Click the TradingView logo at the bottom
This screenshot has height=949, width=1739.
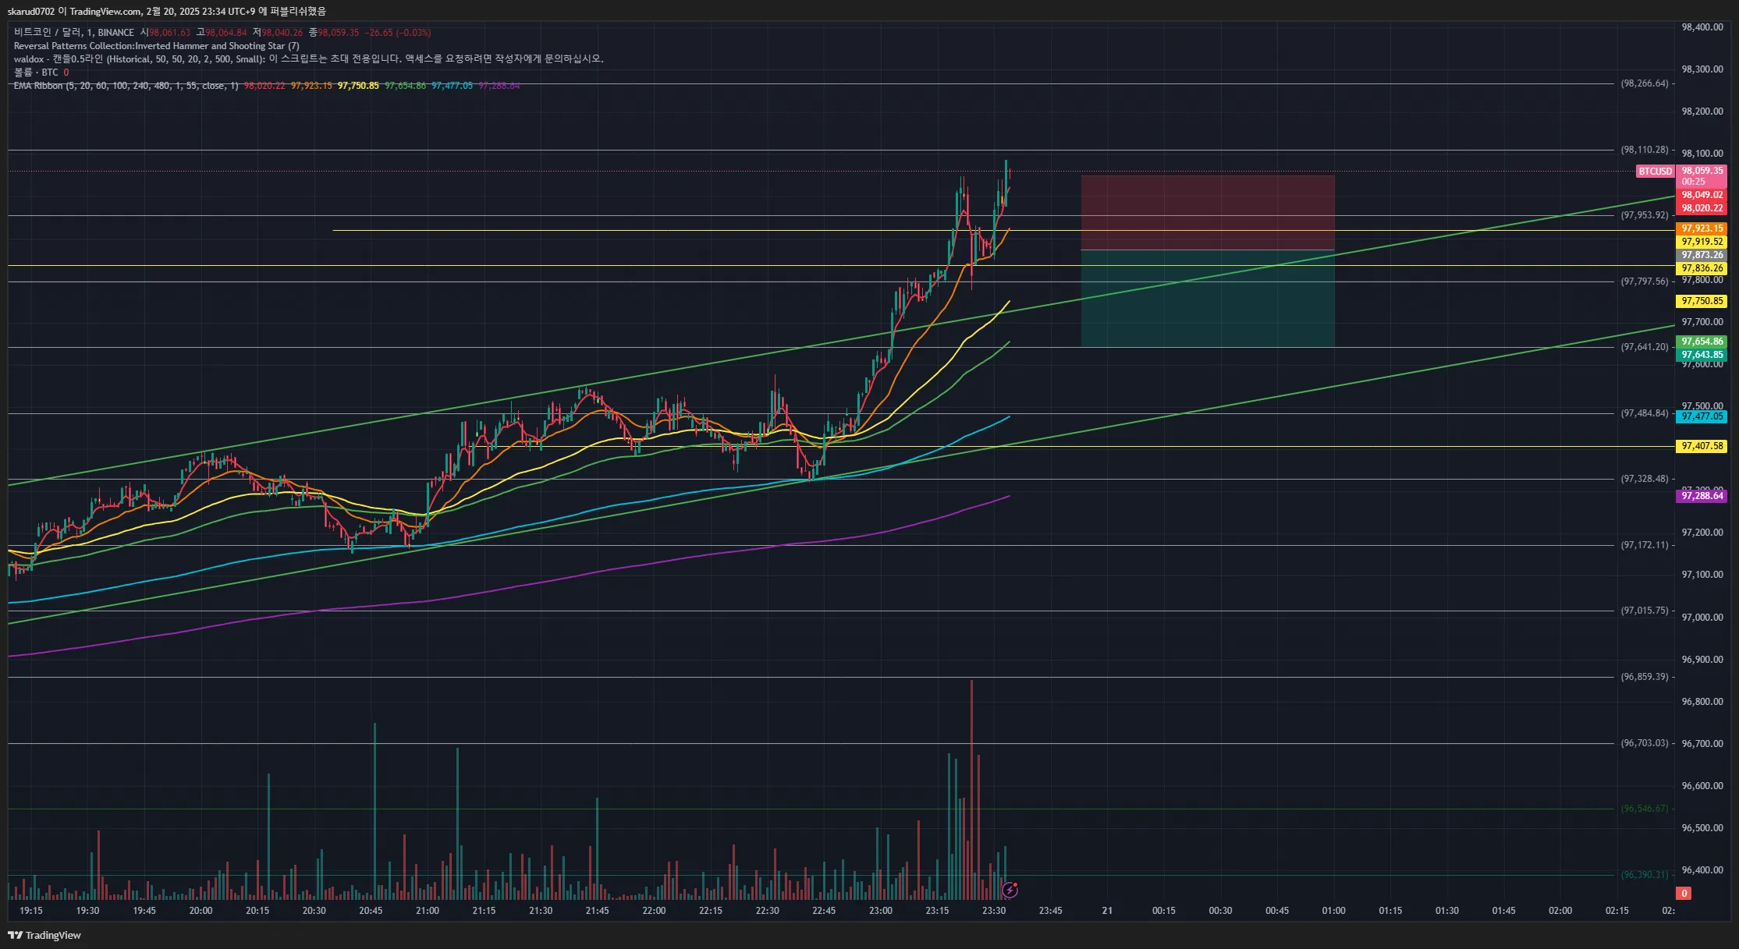point(44,935)
